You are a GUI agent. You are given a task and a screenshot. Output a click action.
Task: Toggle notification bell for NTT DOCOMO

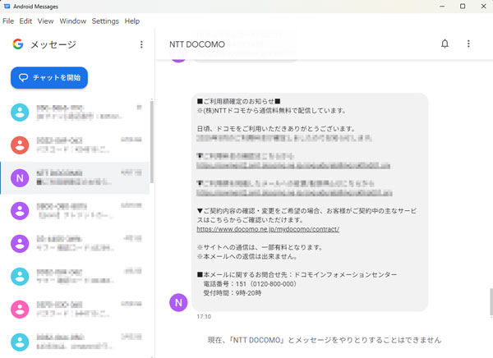click(445, 44)
